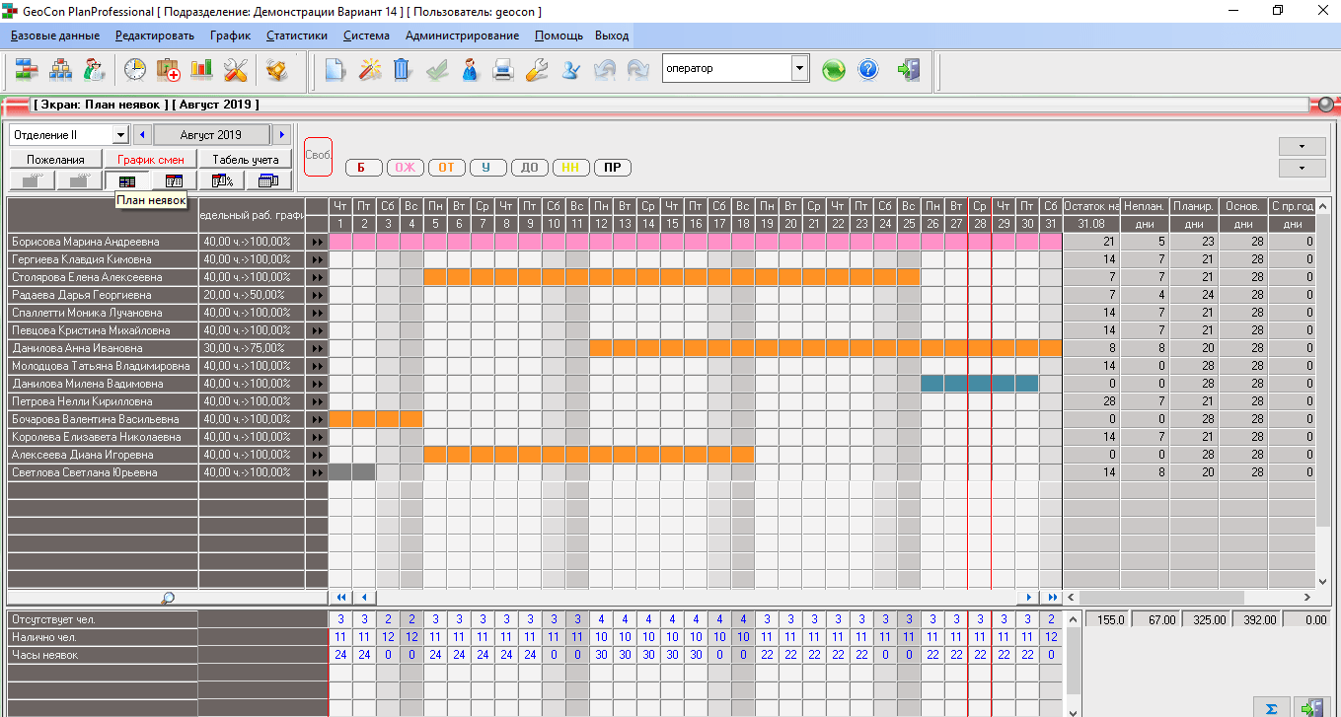Expand row arrows for Светлова Светлана Юрьевна
1341x717 pixels.
click(317, 472)
